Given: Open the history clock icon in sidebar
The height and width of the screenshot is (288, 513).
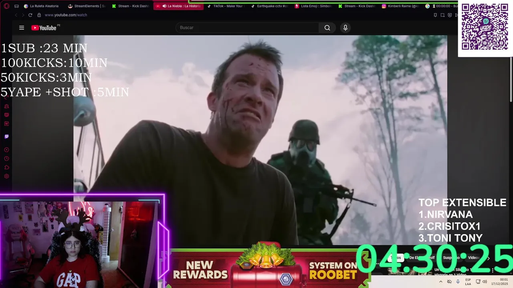Looking at the screenshot, I should [x=6, y=158].
